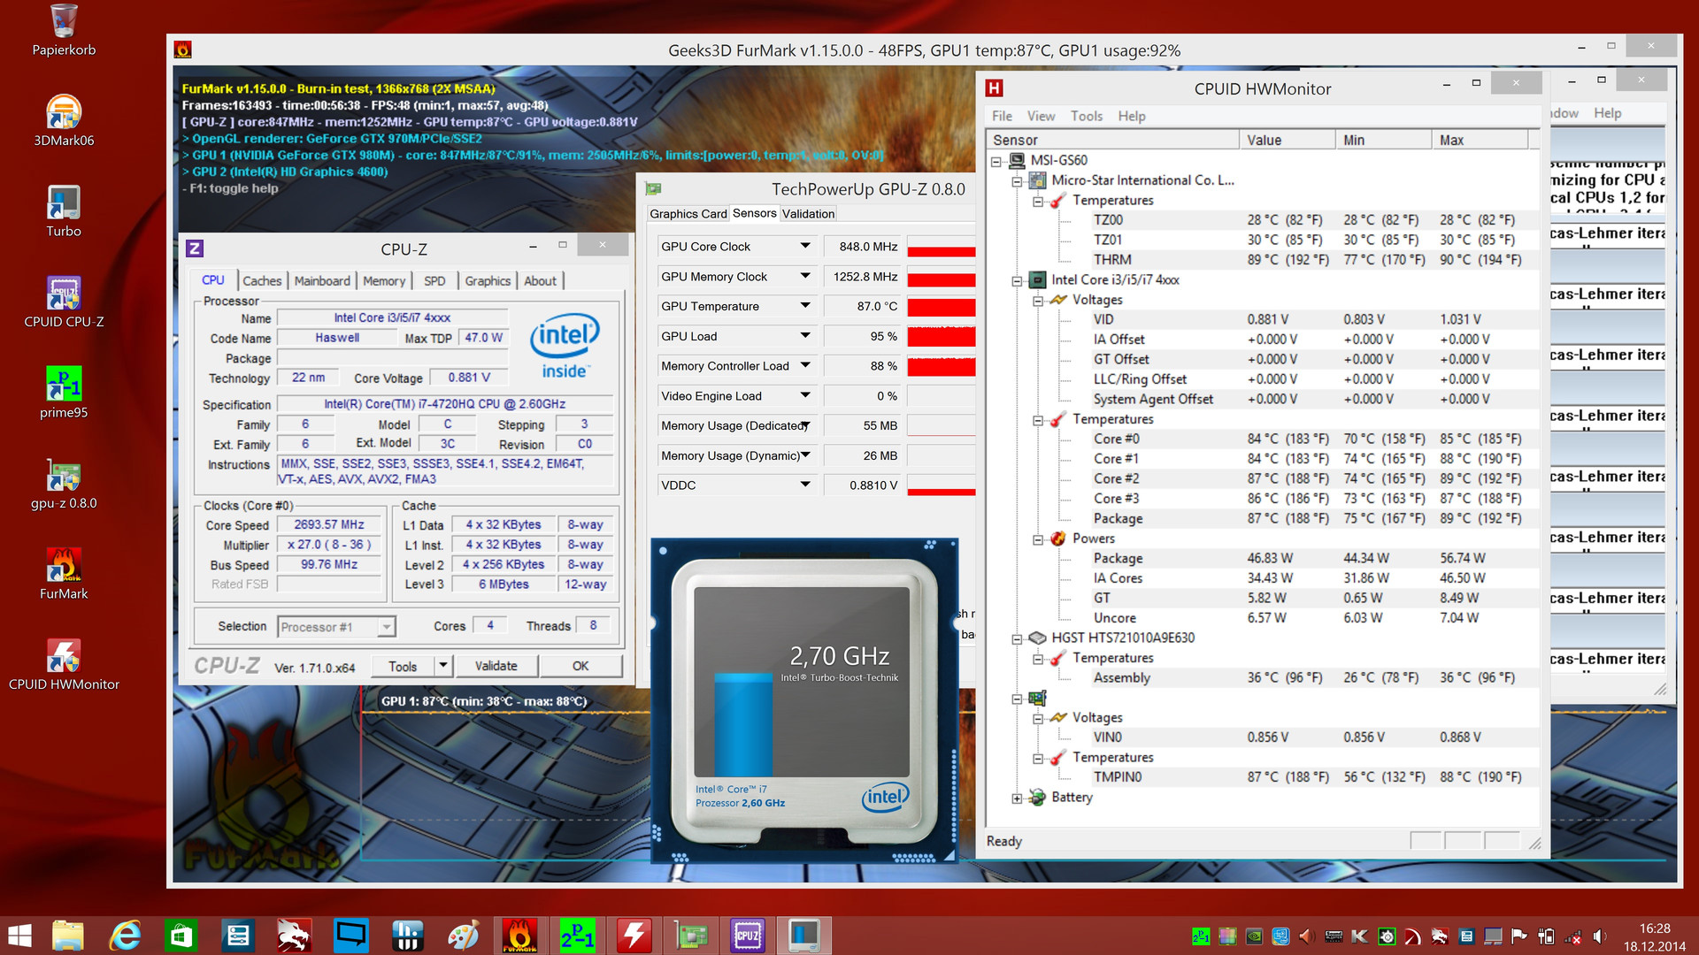The height and width of the screenshot is (955, 1699).
Task: Switch to CPU-Z in the taskbar
Action: pos(748,936)
